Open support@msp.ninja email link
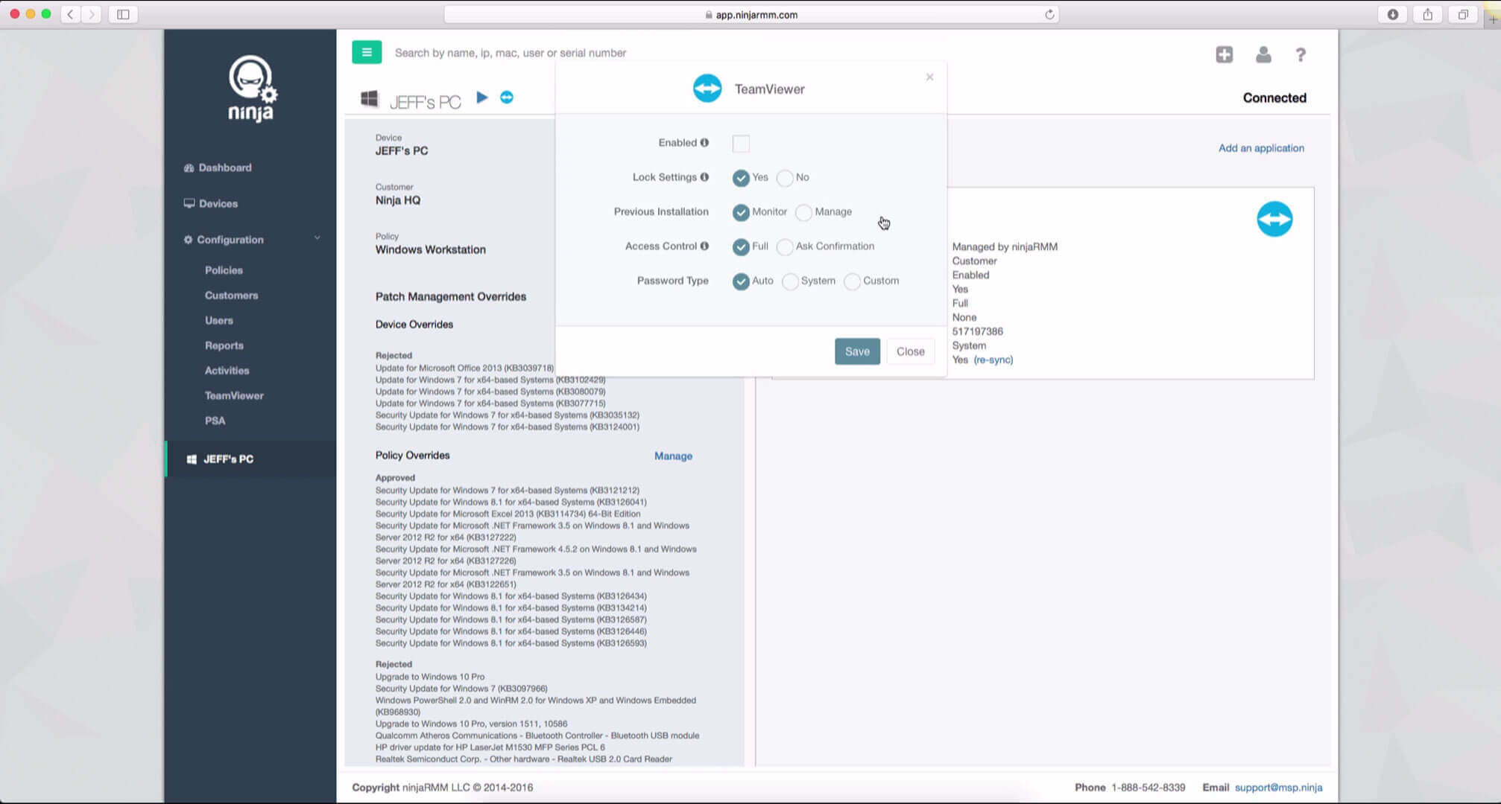Screen dimensions: 1501x804 pyautogui.click(x=1278, y=788)
